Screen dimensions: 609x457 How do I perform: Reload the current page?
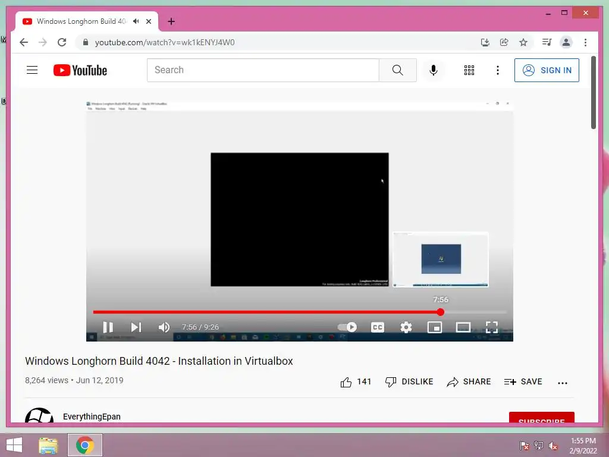click(62, 42)
